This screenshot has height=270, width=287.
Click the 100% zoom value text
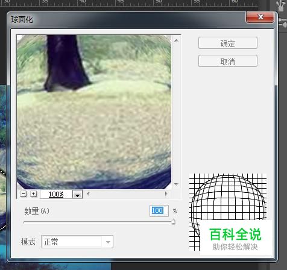coord(56,194)
